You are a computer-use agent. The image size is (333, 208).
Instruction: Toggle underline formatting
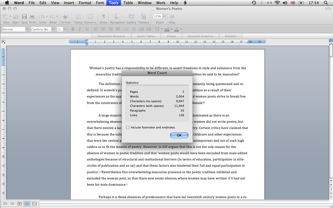(x=87, y=29)
